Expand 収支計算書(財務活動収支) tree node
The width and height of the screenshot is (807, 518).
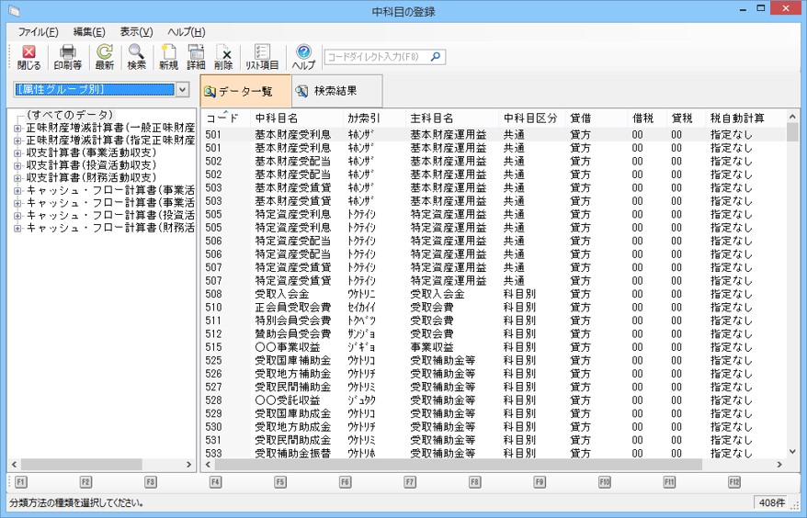(x=17, y=177)
